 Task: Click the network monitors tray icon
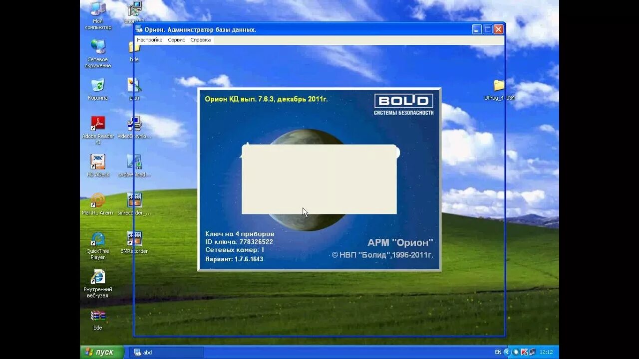click(532, 353)
